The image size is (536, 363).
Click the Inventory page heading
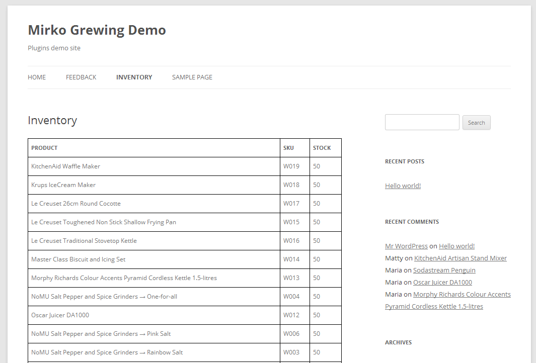click(x=52, y=121)
